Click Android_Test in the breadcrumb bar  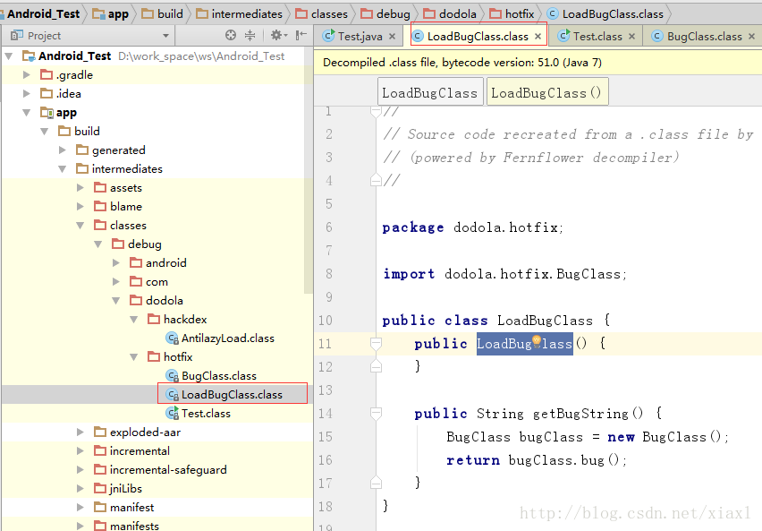tap(43, 14)
